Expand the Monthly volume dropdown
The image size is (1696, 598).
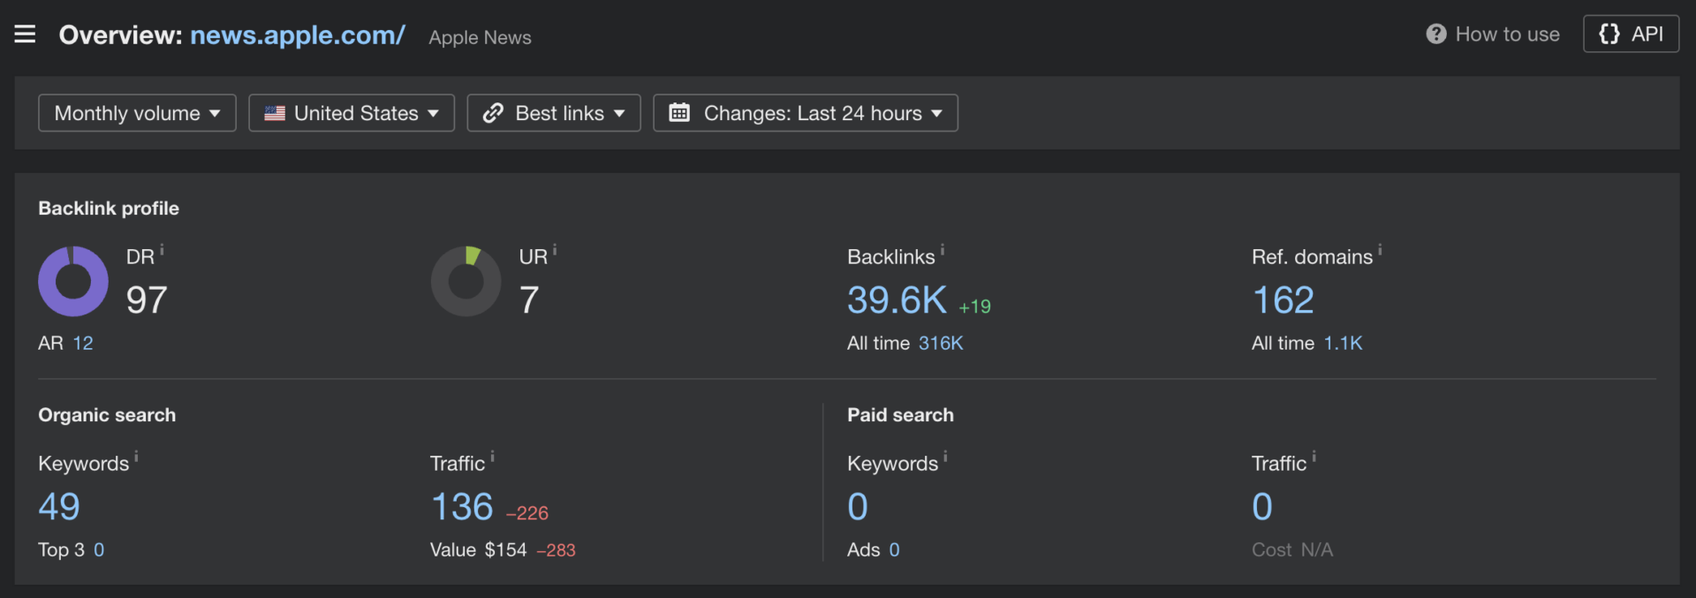click(x=137, y=113)
